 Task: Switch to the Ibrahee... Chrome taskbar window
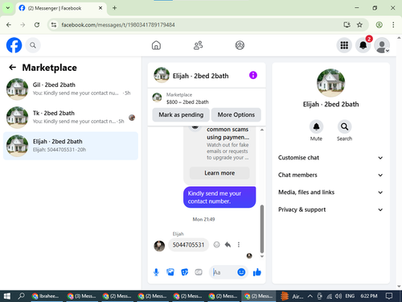46,296
